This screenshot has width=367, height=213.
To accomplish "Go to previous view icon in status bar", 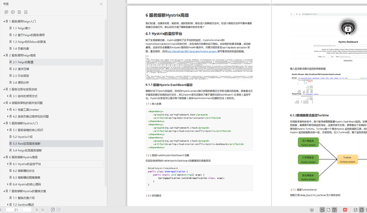I will [53, 210].
